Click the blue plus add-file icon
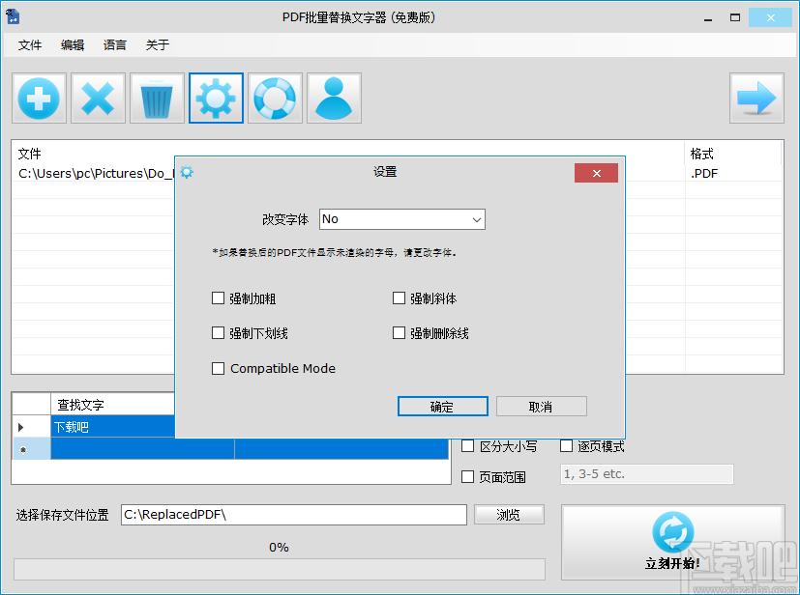The height and width of the screenshot is (595, 800). click(40, 99)
